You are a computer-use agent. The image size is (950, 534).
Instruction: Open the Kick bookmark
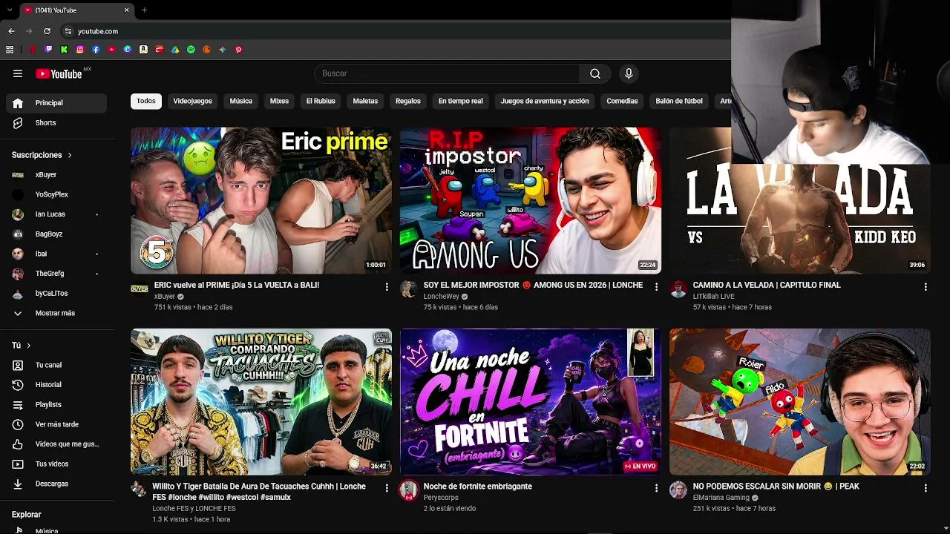(64, 50)
